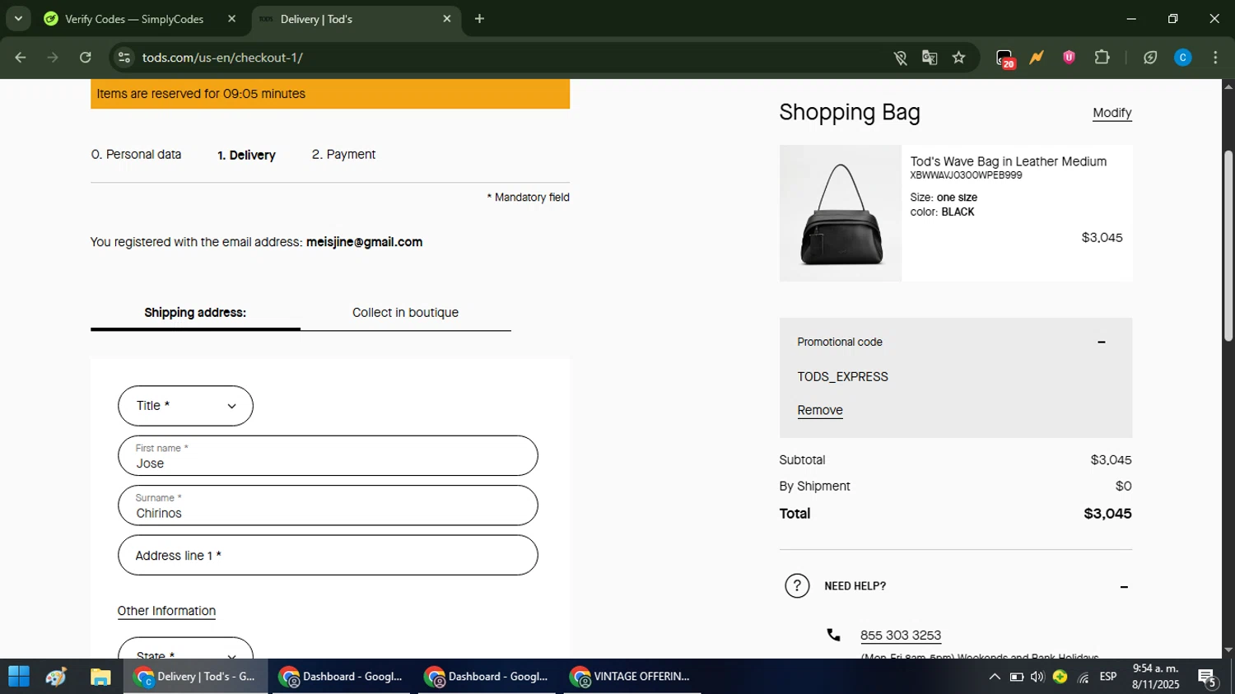
Task: Click the tracking protection eye icon
Action: pyautogui.click(x=900, y=58)
